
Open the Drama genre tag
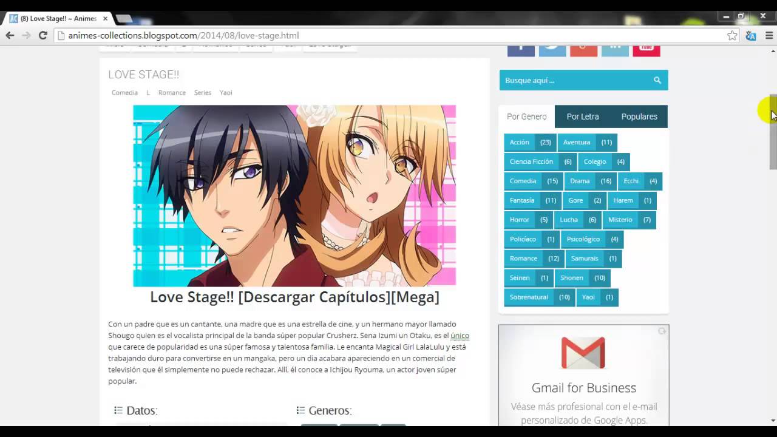pyautogui.click(x=591, y=181)
